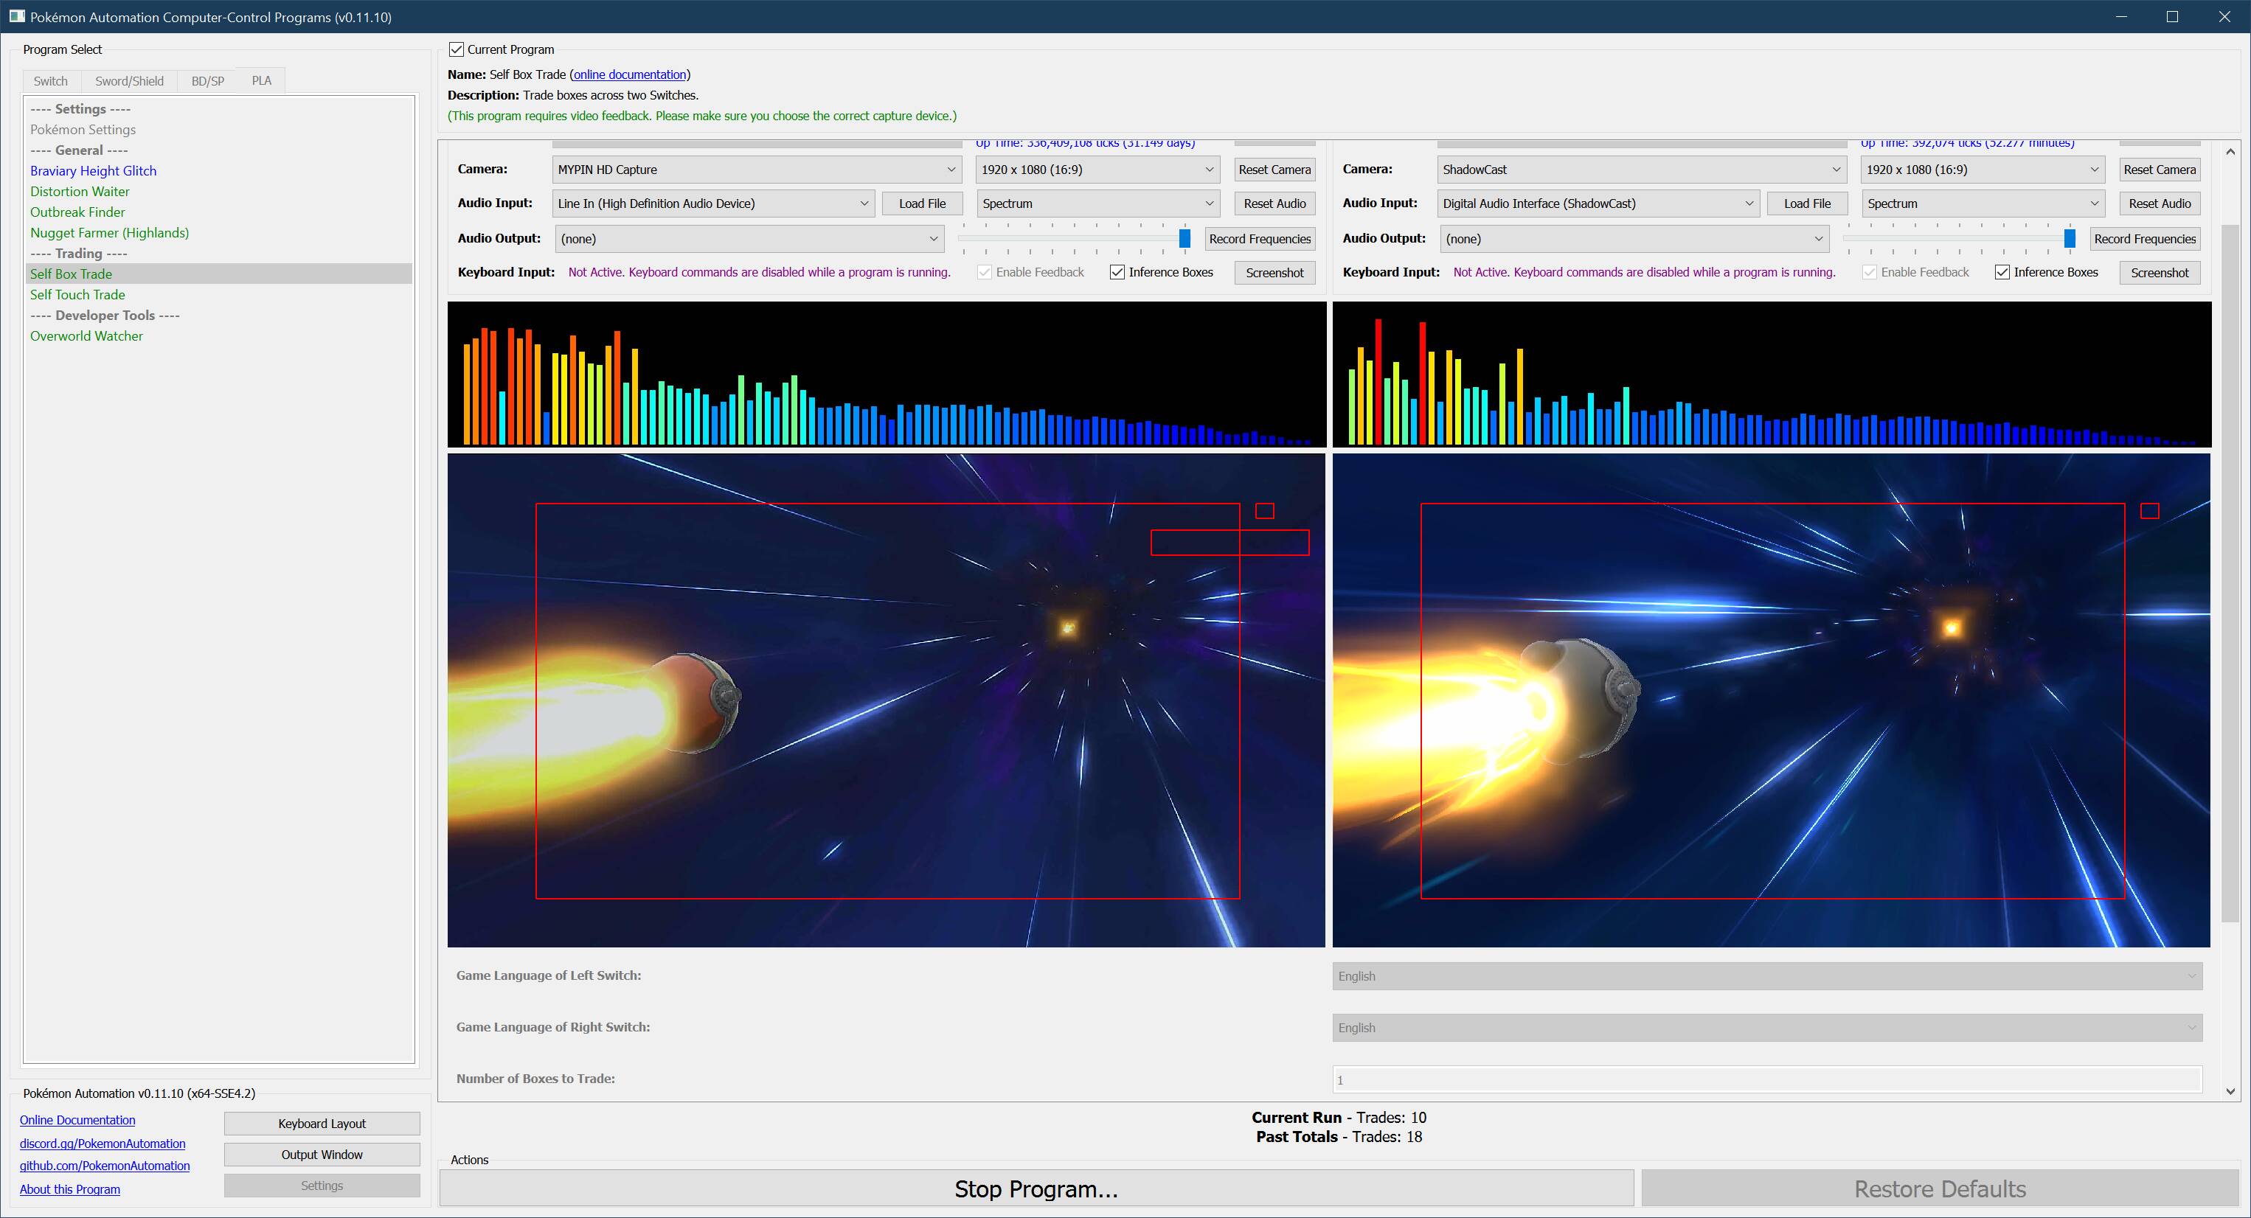The width and height of the screenshot is (2251, 1218).
Task: Select Braviary Height Glitch program
Action: (x=94, y=170)
